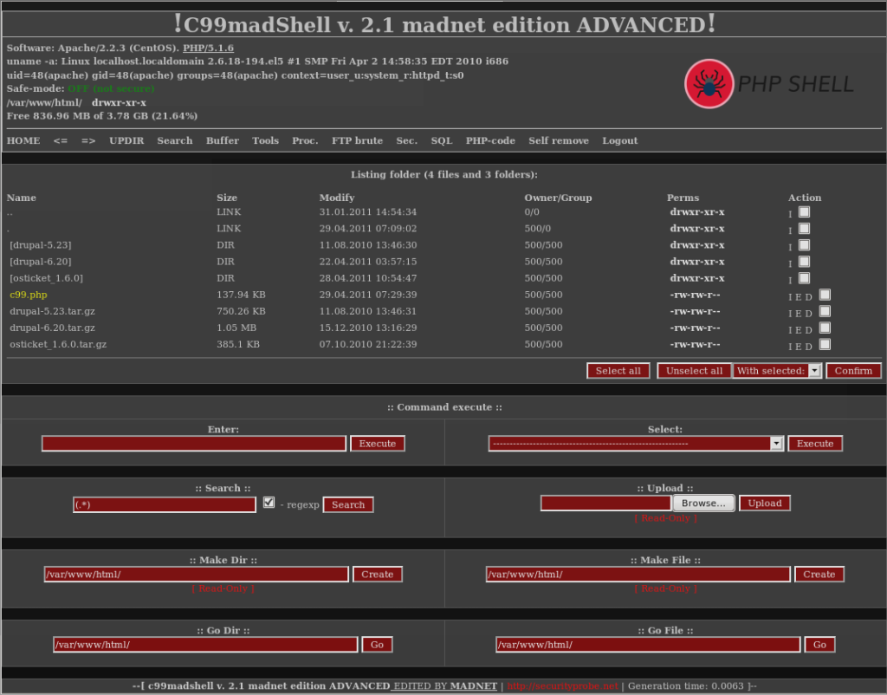Tick the checkbox for c99.php
Screen dimensions: 887x695
pos(825,295)
